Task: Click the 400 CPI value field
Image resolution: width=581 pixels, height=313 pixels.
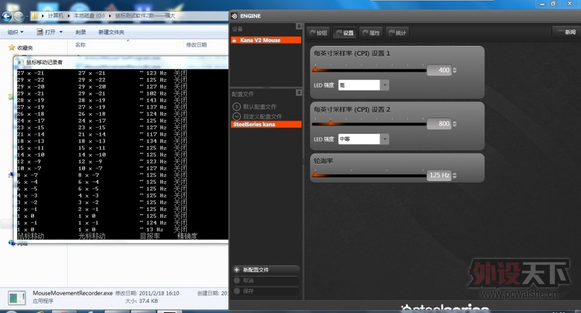Action: tap(438, 70)
